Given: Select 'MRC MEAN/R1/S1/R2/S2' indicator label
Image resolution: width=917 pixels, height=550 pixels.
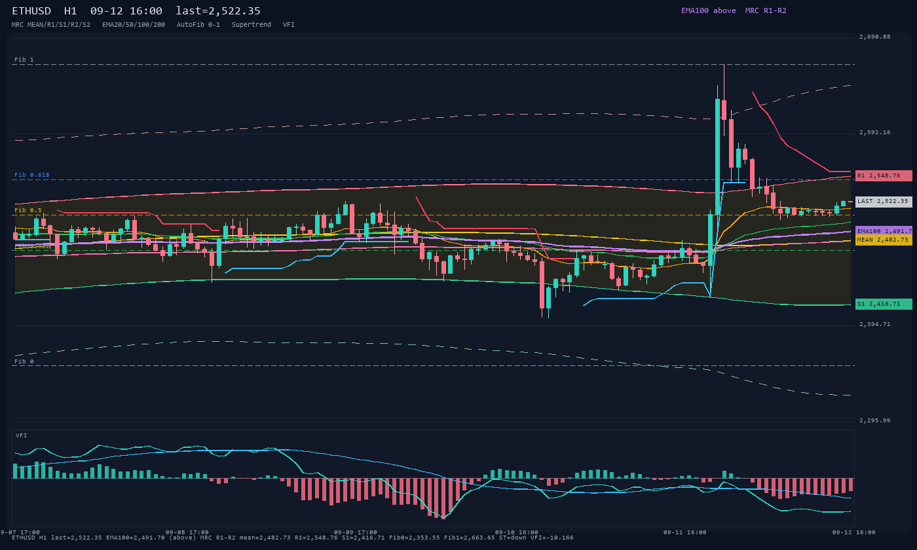Looking at the screenshot, I should [x=51, y=24].
